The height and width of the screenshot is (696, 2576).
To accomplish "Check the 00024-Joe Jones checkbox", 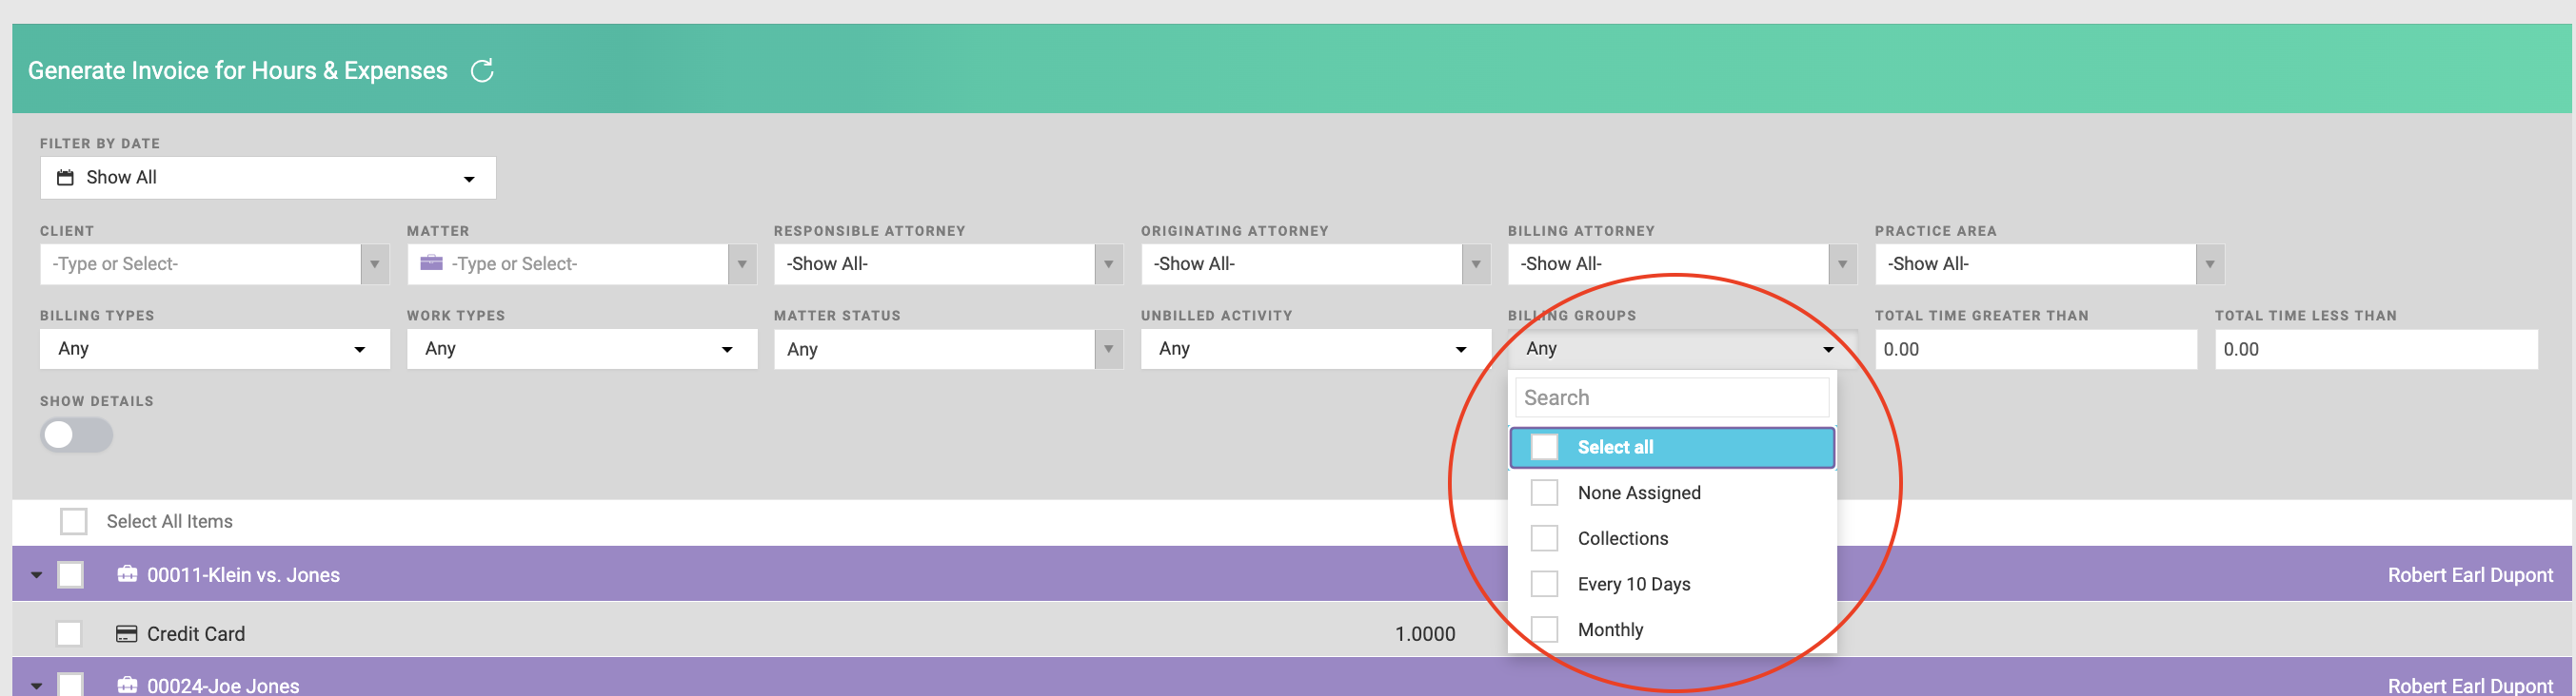I will (70, 685).
